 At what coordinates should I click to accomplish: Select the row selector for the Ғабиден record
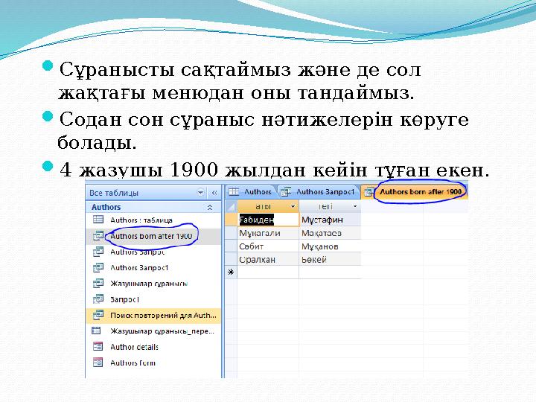coord(231,220)
